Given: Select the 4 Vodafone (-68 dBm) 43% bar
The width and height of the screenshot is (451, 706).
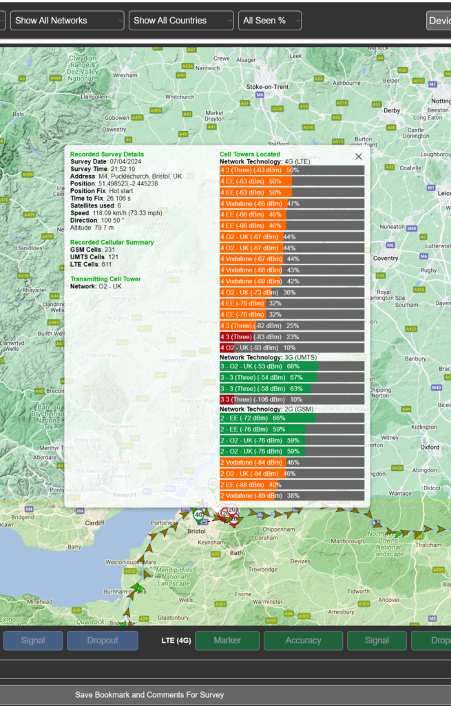Looking at the screenshot, I should (292, 270).
